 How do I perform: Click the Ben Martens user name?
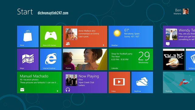[x=177, y=12]
